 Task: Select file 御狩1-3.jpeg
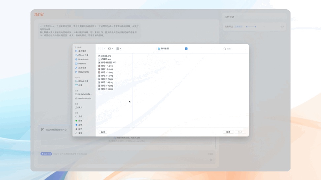(x=107, y=72)
